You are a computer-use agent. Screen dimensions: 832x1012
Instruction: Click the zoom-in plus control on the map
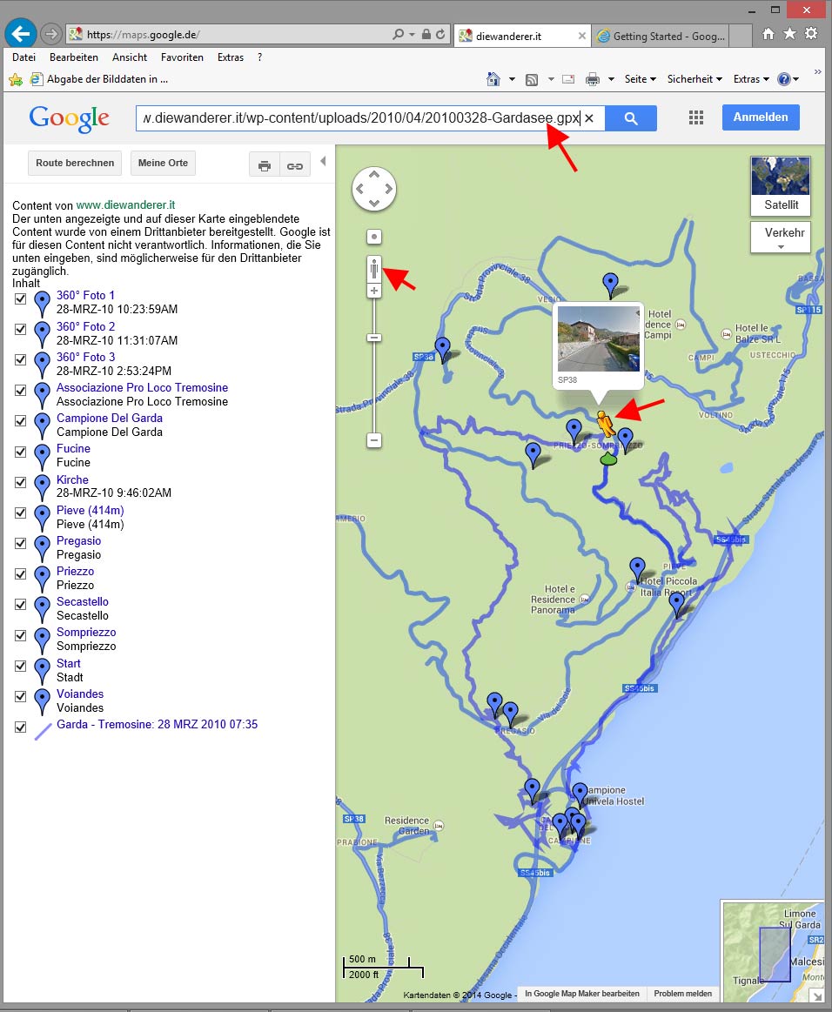373,290
